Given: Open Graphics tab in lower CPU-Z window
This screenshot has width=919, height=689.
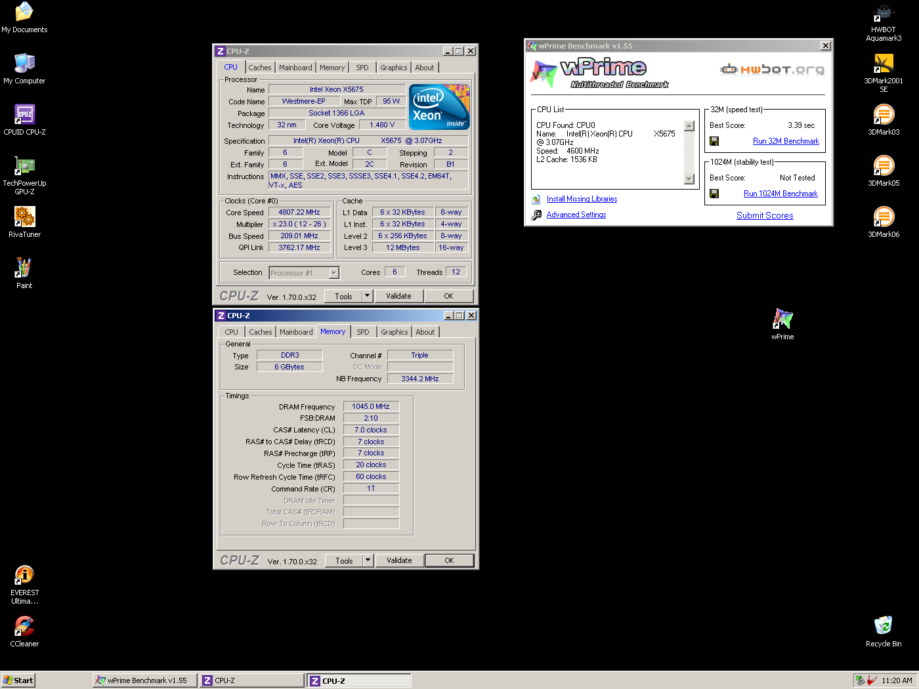Looking at the screenshot, I should coord(395,332).
